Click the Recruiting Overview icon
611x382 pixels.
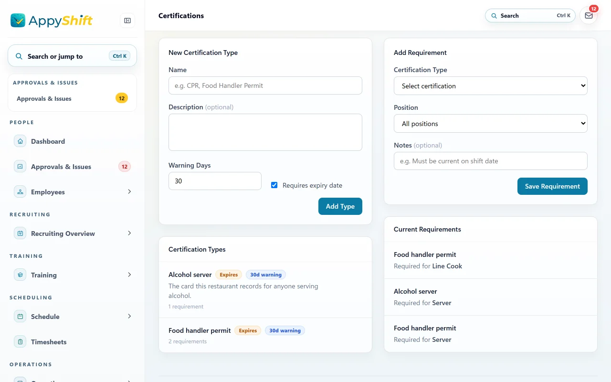pyautogui.click(x=20, y=233)
